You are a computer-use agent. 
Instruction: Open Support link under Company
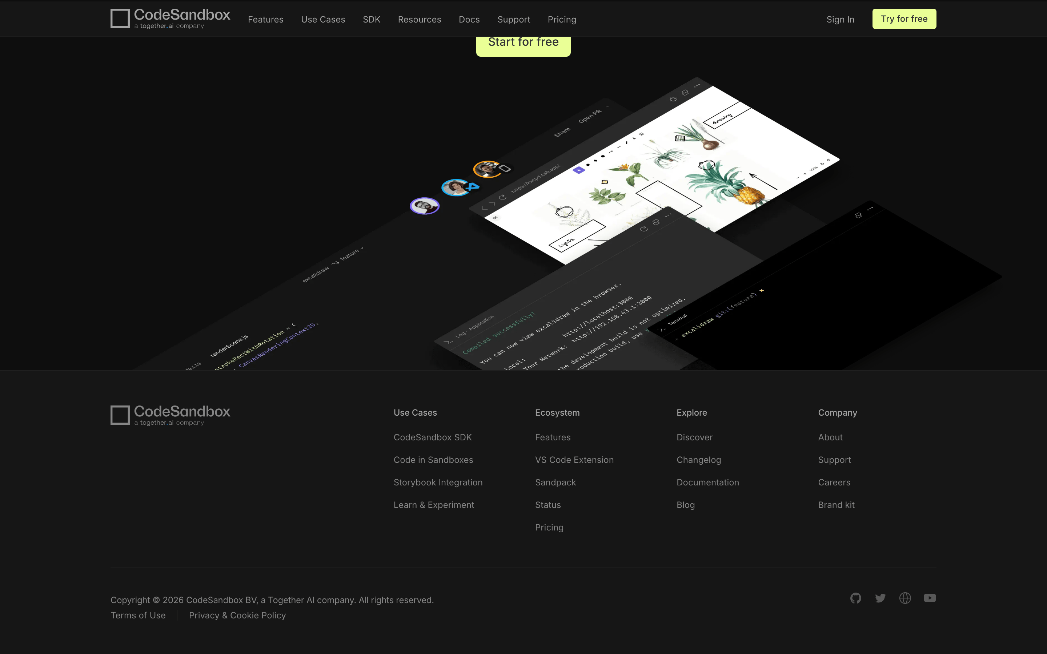coord(834,460)
